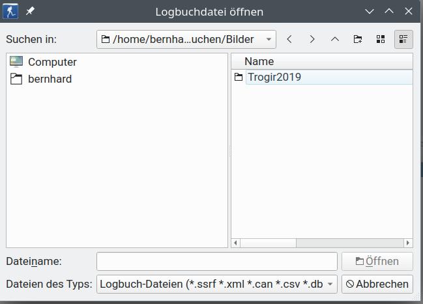423x304 pixels.
Task: Click the title bar down-chevron minimize button
Action: pyautogui.click(x=370, y=11)
